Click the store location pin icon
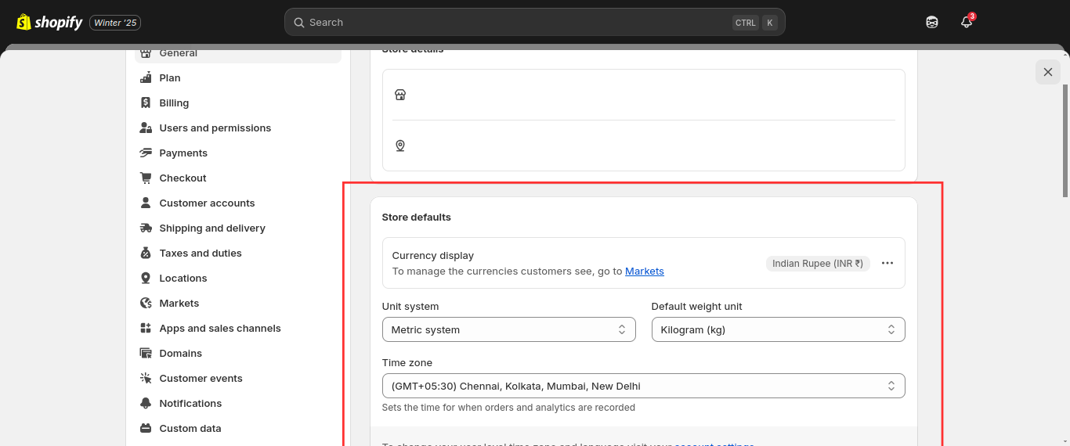This screenshot has height=446, width=1070. 400,146
